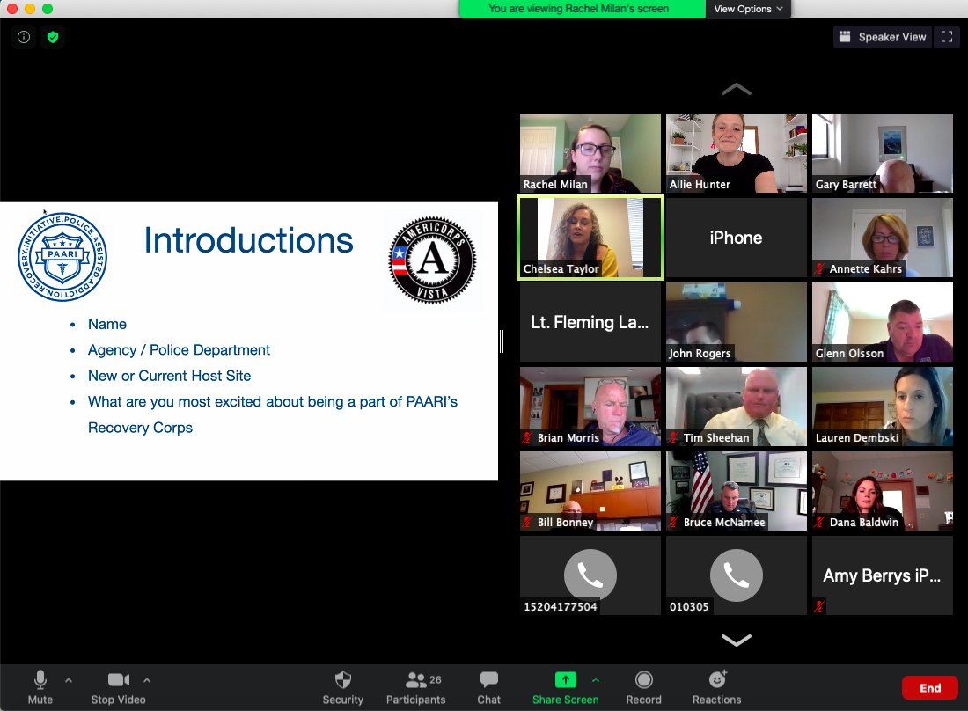Viewport: 968px width, 711px height.
Task: Select Bill Bonney's video tile
Action: point(590,491)
